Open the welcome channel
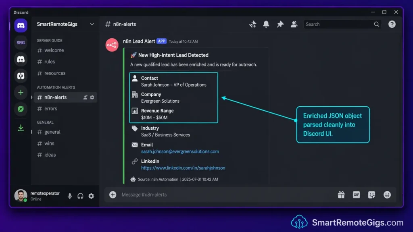This screenshot has height=232, width=413. [x=65, y=50]
